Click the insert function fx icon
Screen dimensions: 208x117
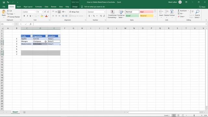(x=31, y=24)
